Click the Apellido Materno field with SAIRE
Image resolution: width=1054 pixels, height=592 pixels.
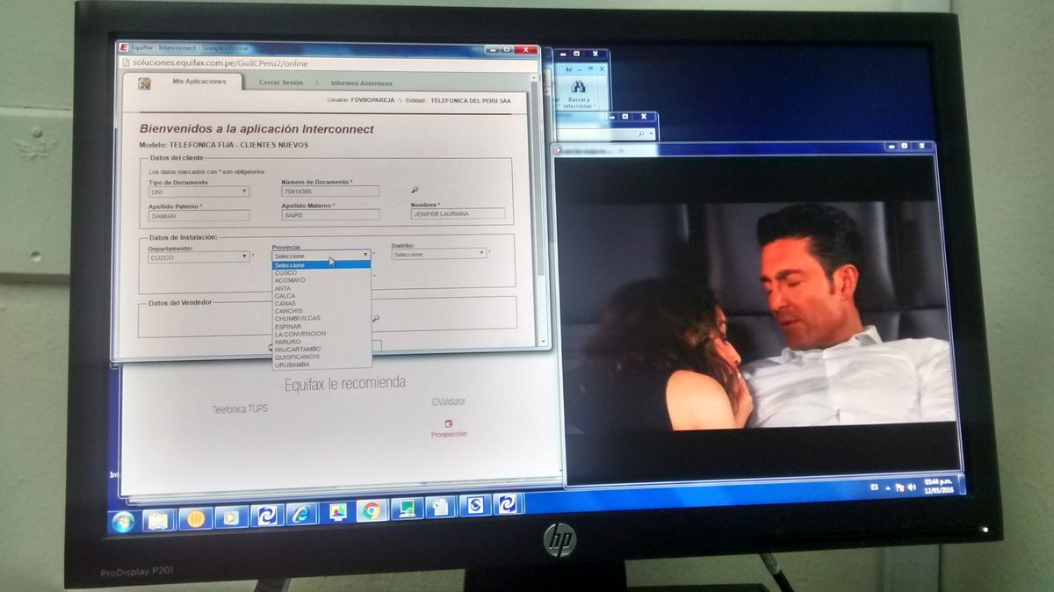[330, 214]
